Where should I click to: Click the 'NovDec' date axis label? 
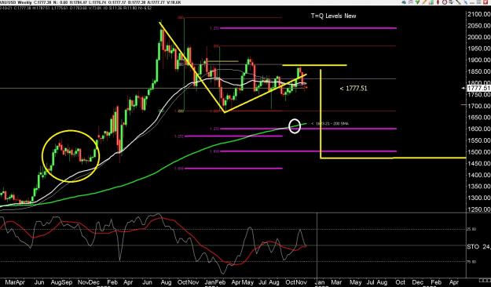pos(88,282)
